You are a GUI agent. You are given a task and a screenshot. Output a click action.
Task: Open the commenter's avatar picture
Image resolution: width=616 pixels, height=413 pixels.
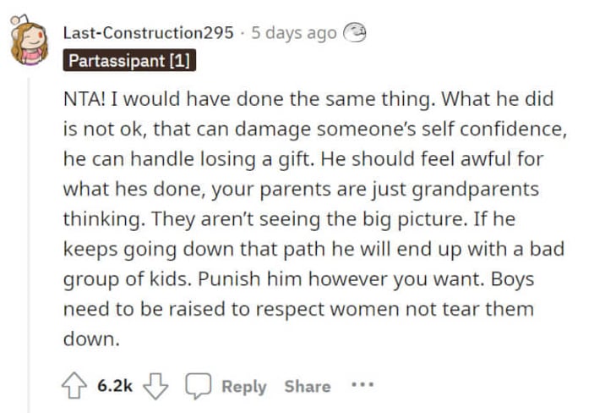[x=28, y=40]
